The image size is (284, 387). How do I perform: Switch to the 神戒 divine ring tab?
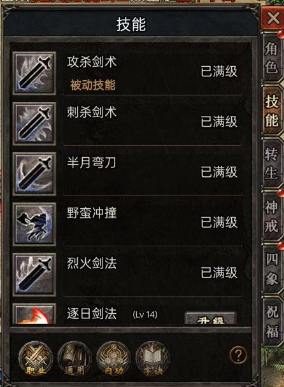(271, 216)
